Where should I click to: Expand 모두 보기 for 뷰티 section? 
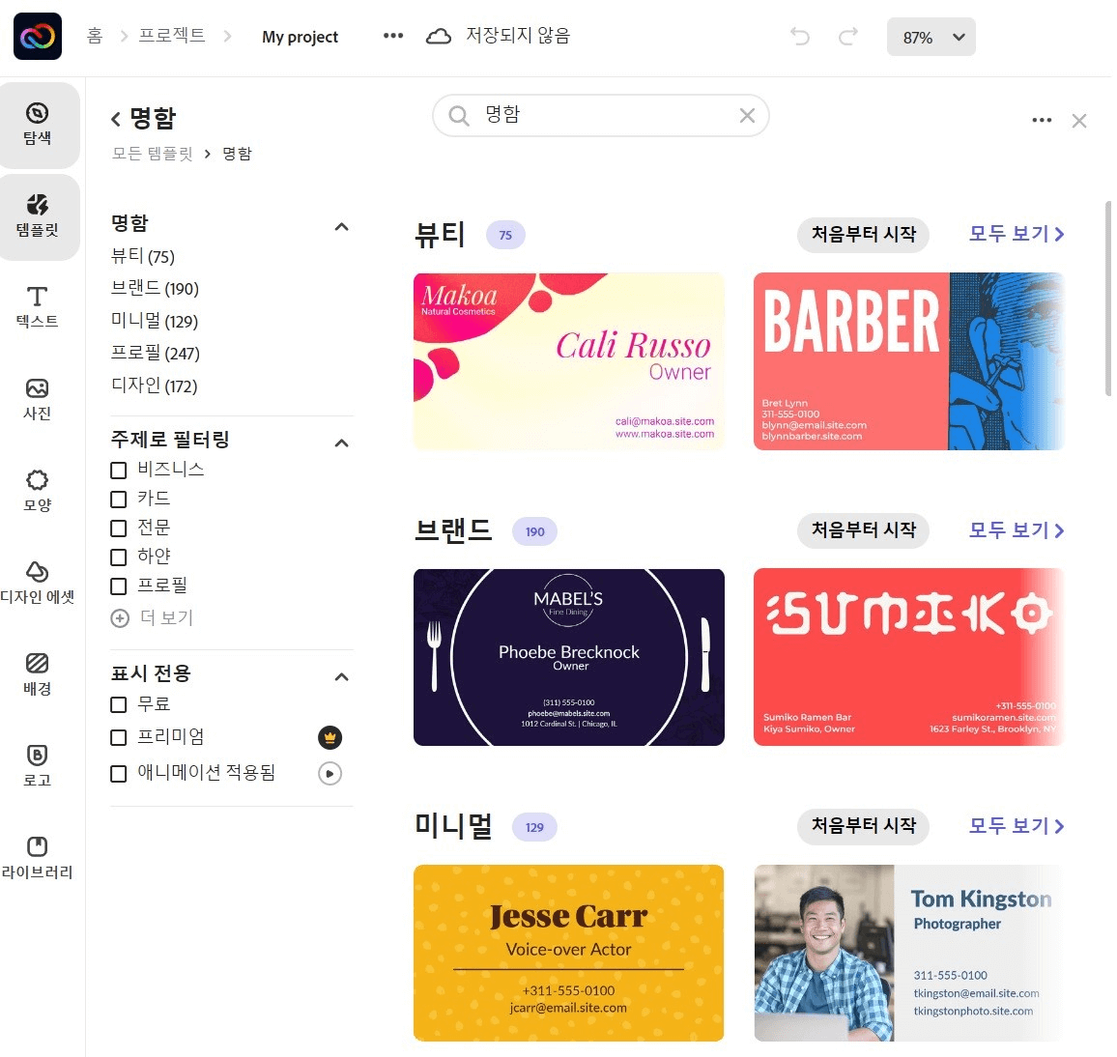(1017, 234)
